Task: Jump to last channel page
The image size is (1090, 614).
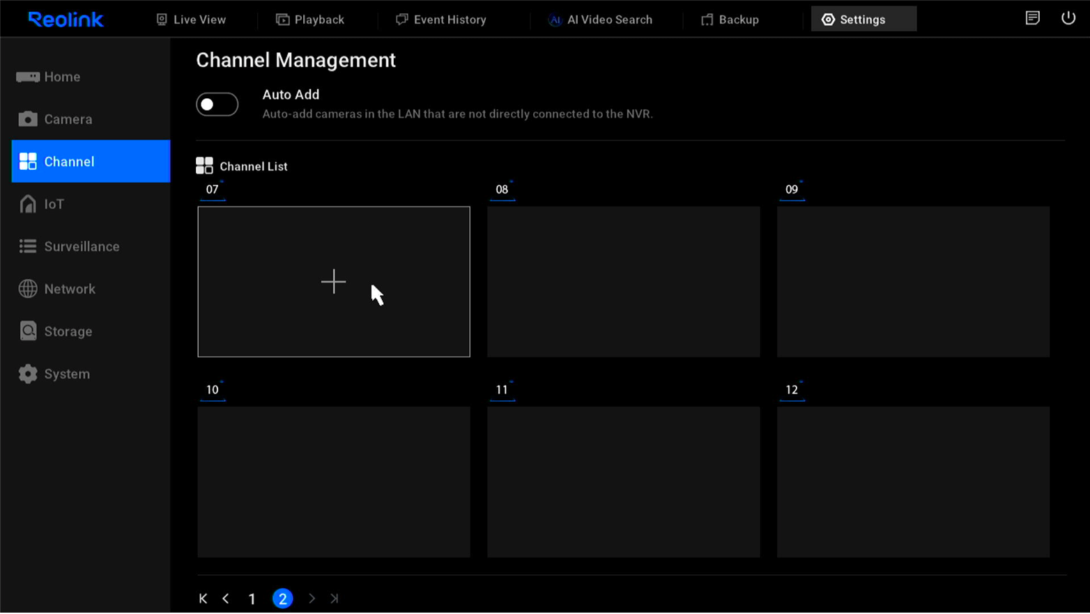Action: point(335,599)
